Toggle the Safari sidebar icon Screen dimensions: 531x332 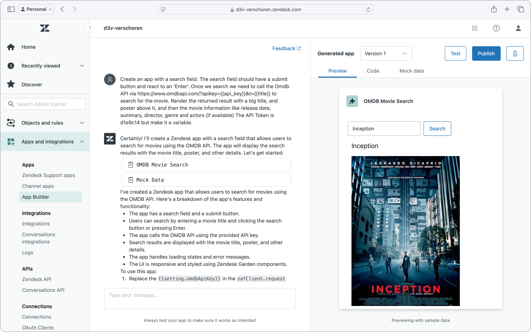pyautogui.click(x=11, y=9)
